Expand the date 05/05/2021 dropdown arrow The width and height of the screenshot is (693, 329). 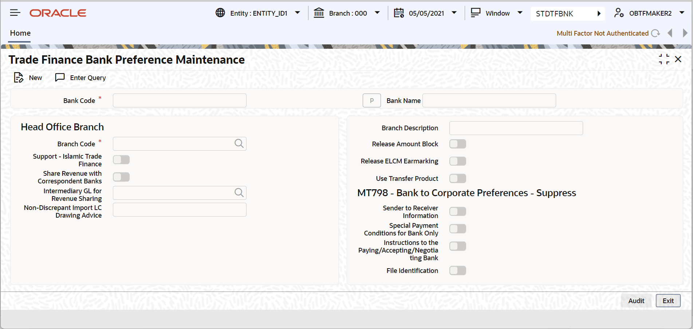click(x=454, y=13)
